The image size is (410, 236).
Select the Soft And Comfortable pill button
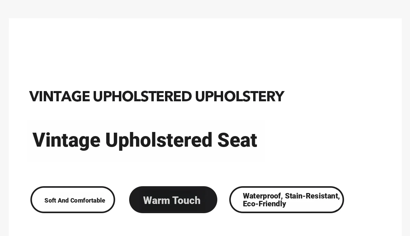click(73, 200)
